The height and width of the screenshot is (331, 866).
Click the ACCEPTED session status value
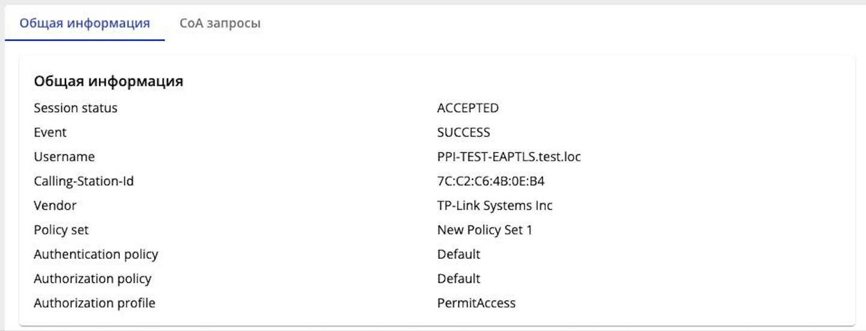point(468,108)
